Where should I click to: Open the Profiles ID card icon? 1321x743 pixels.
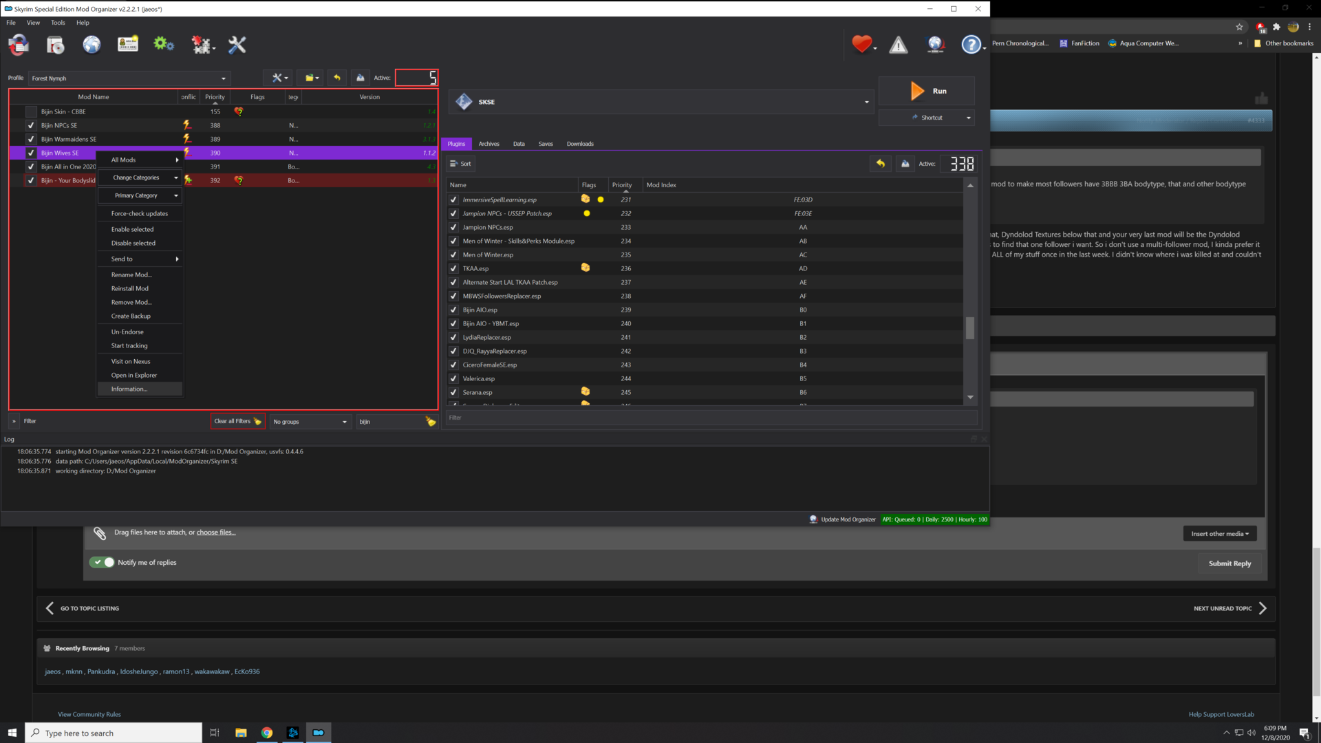point(128,45)
